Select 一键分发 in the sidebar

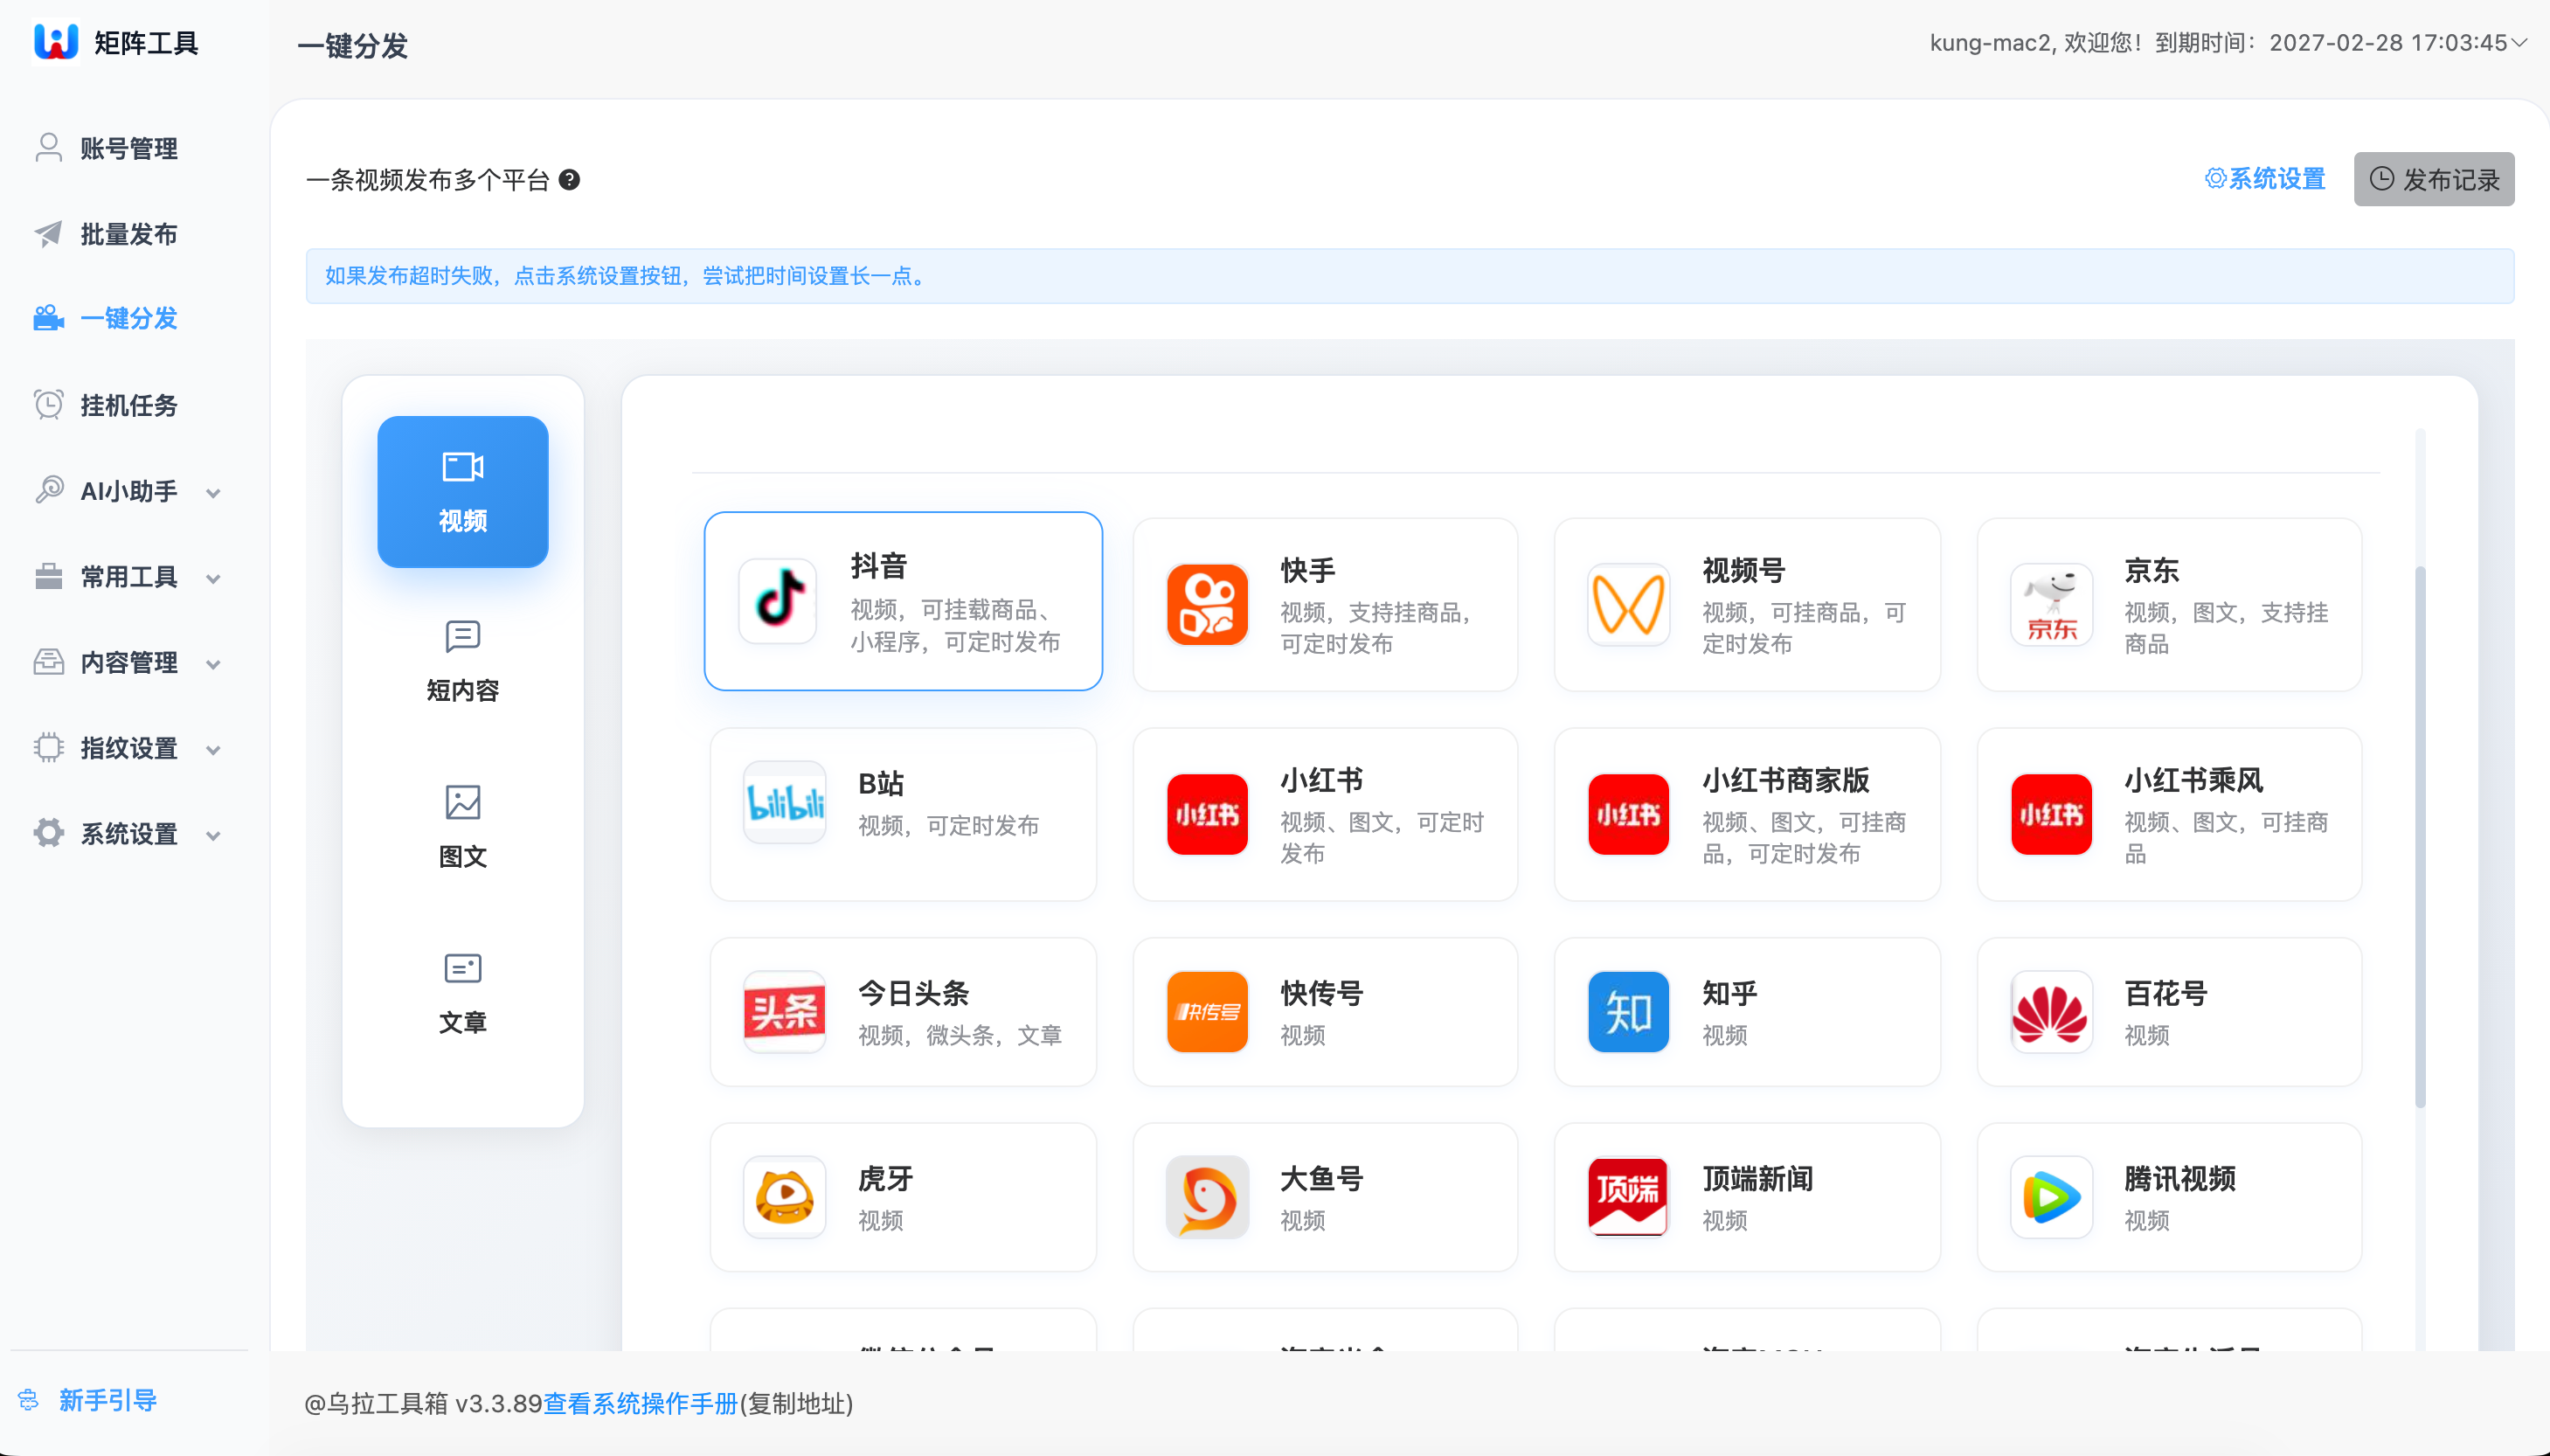[128, 318]
